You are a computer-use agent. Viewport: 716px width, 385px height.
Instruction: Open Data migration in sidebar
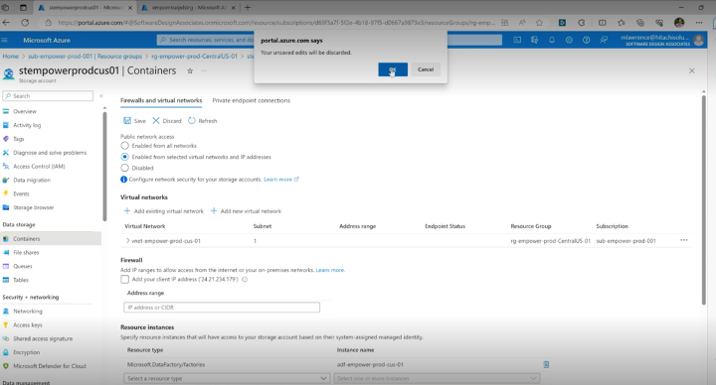pyautogui.click(x=32, y=180)
